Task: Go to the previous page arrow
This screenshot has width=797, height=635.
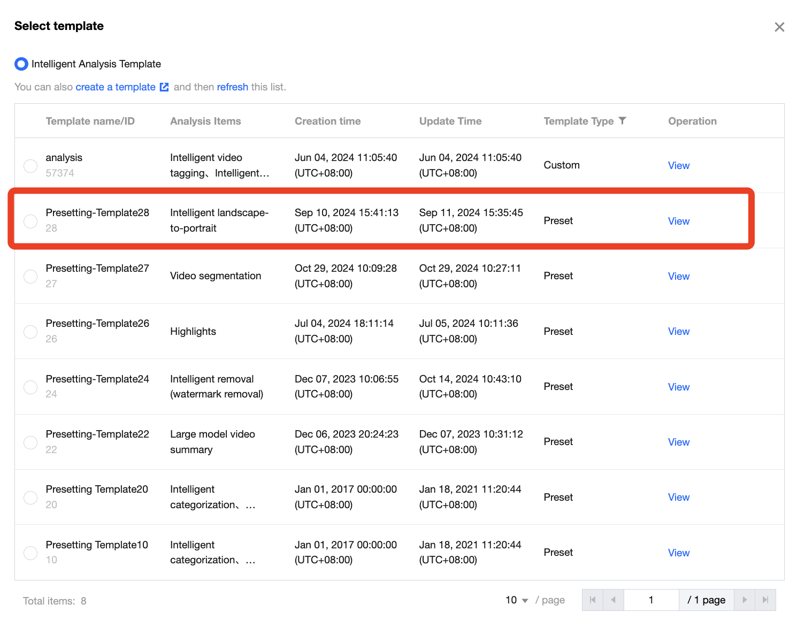Action: pyautogui.click(x=614, y=600)
